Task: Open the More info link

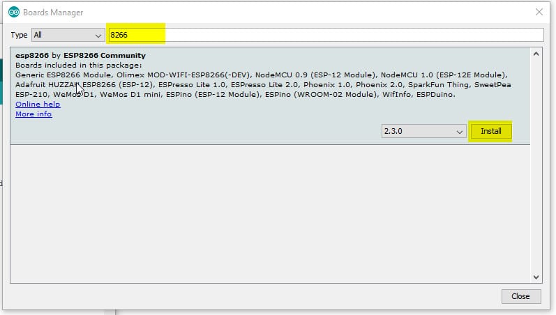Action: coord(33,114)
